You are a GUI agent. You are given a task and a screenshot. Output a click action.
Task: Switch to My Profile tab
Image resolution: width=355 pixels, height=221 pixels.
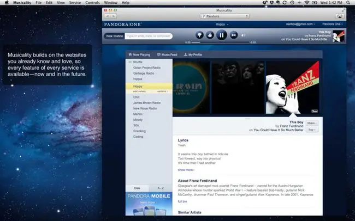pos(193,54)
